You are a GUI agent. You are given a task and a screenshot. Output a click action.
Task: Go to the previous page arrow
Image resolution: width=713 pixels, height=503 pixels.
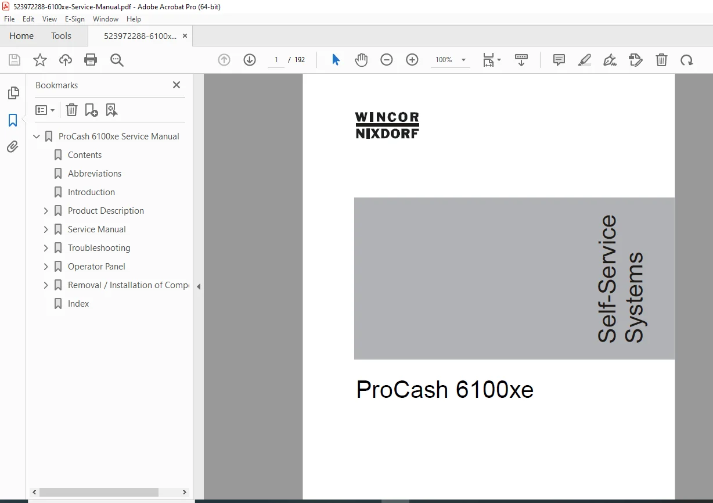pyautogui.click(x=224, y=60)
